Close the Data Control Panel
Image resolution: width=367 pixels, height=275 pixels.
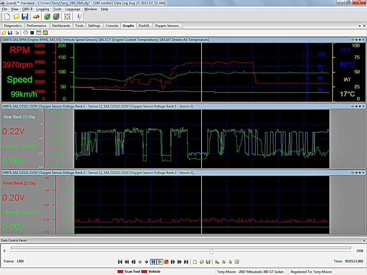tap(364, 241)
